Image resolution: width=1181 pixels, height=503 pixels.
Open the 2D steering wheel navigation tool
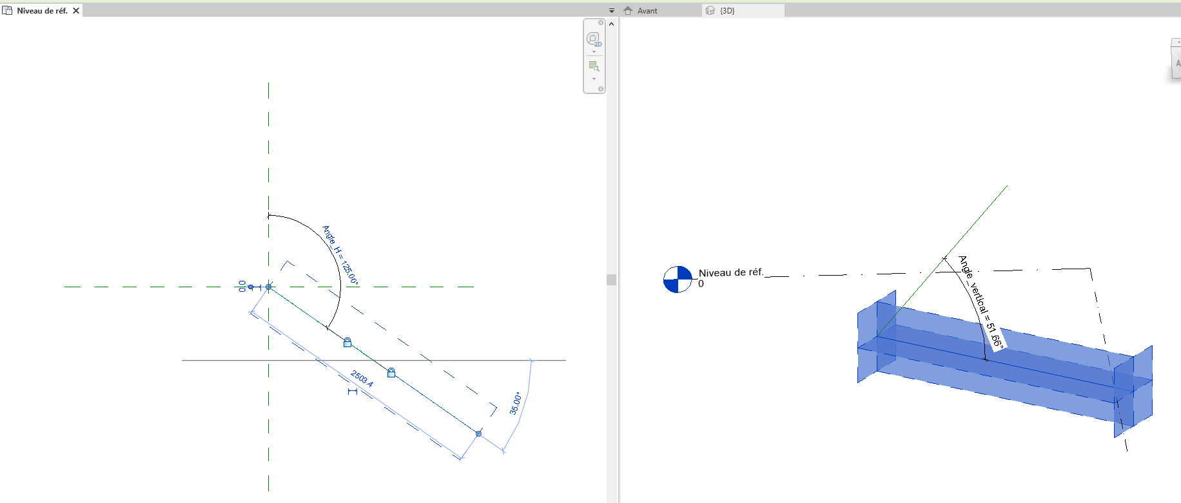coord(593,39)
